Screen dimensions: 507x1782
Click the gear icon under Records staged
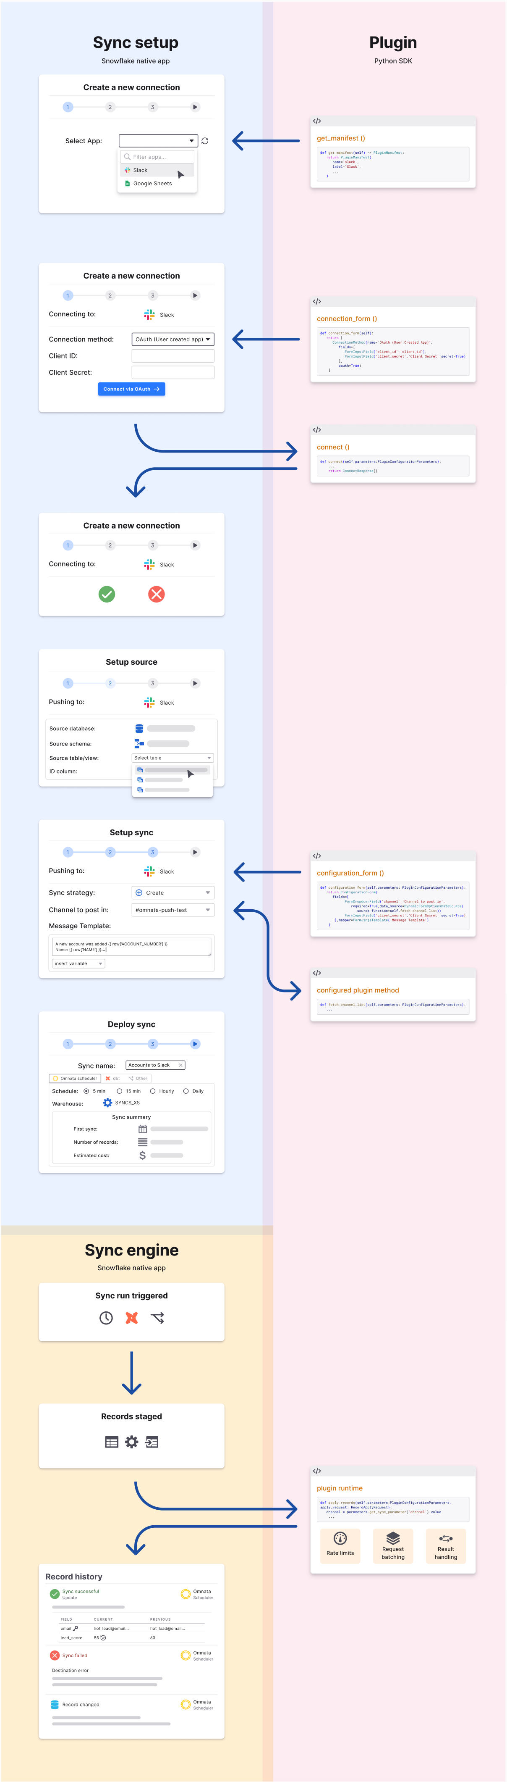pyautogui.click(x=131, y=1442)
